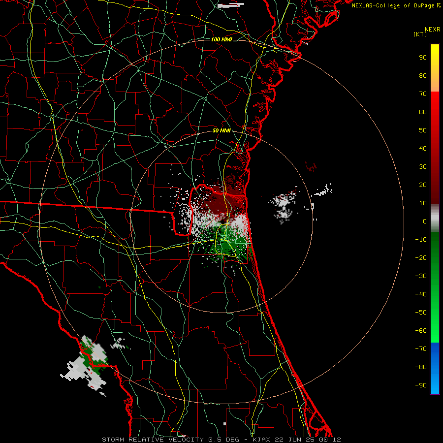443x443 pixels.
Task: Click the [KT] units label
Action: click(420, 34)
